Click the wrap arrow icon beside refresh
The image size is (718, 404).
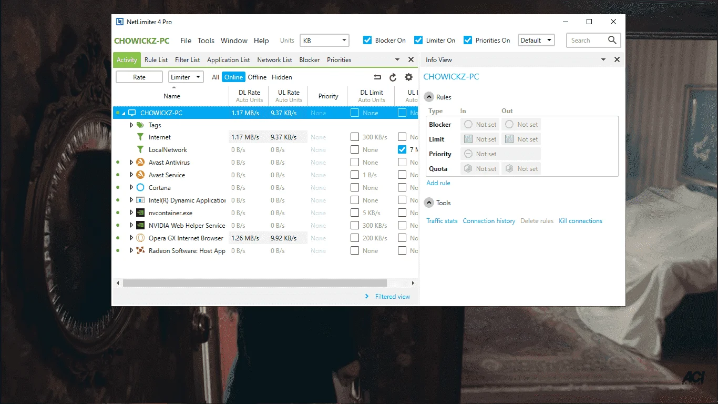coord(377,77)
